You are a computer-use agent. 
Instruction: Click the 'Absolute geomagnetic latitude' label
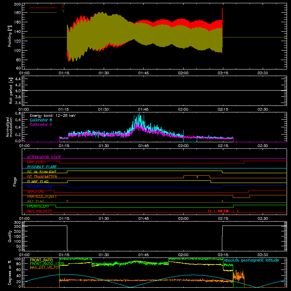point(251,260)
